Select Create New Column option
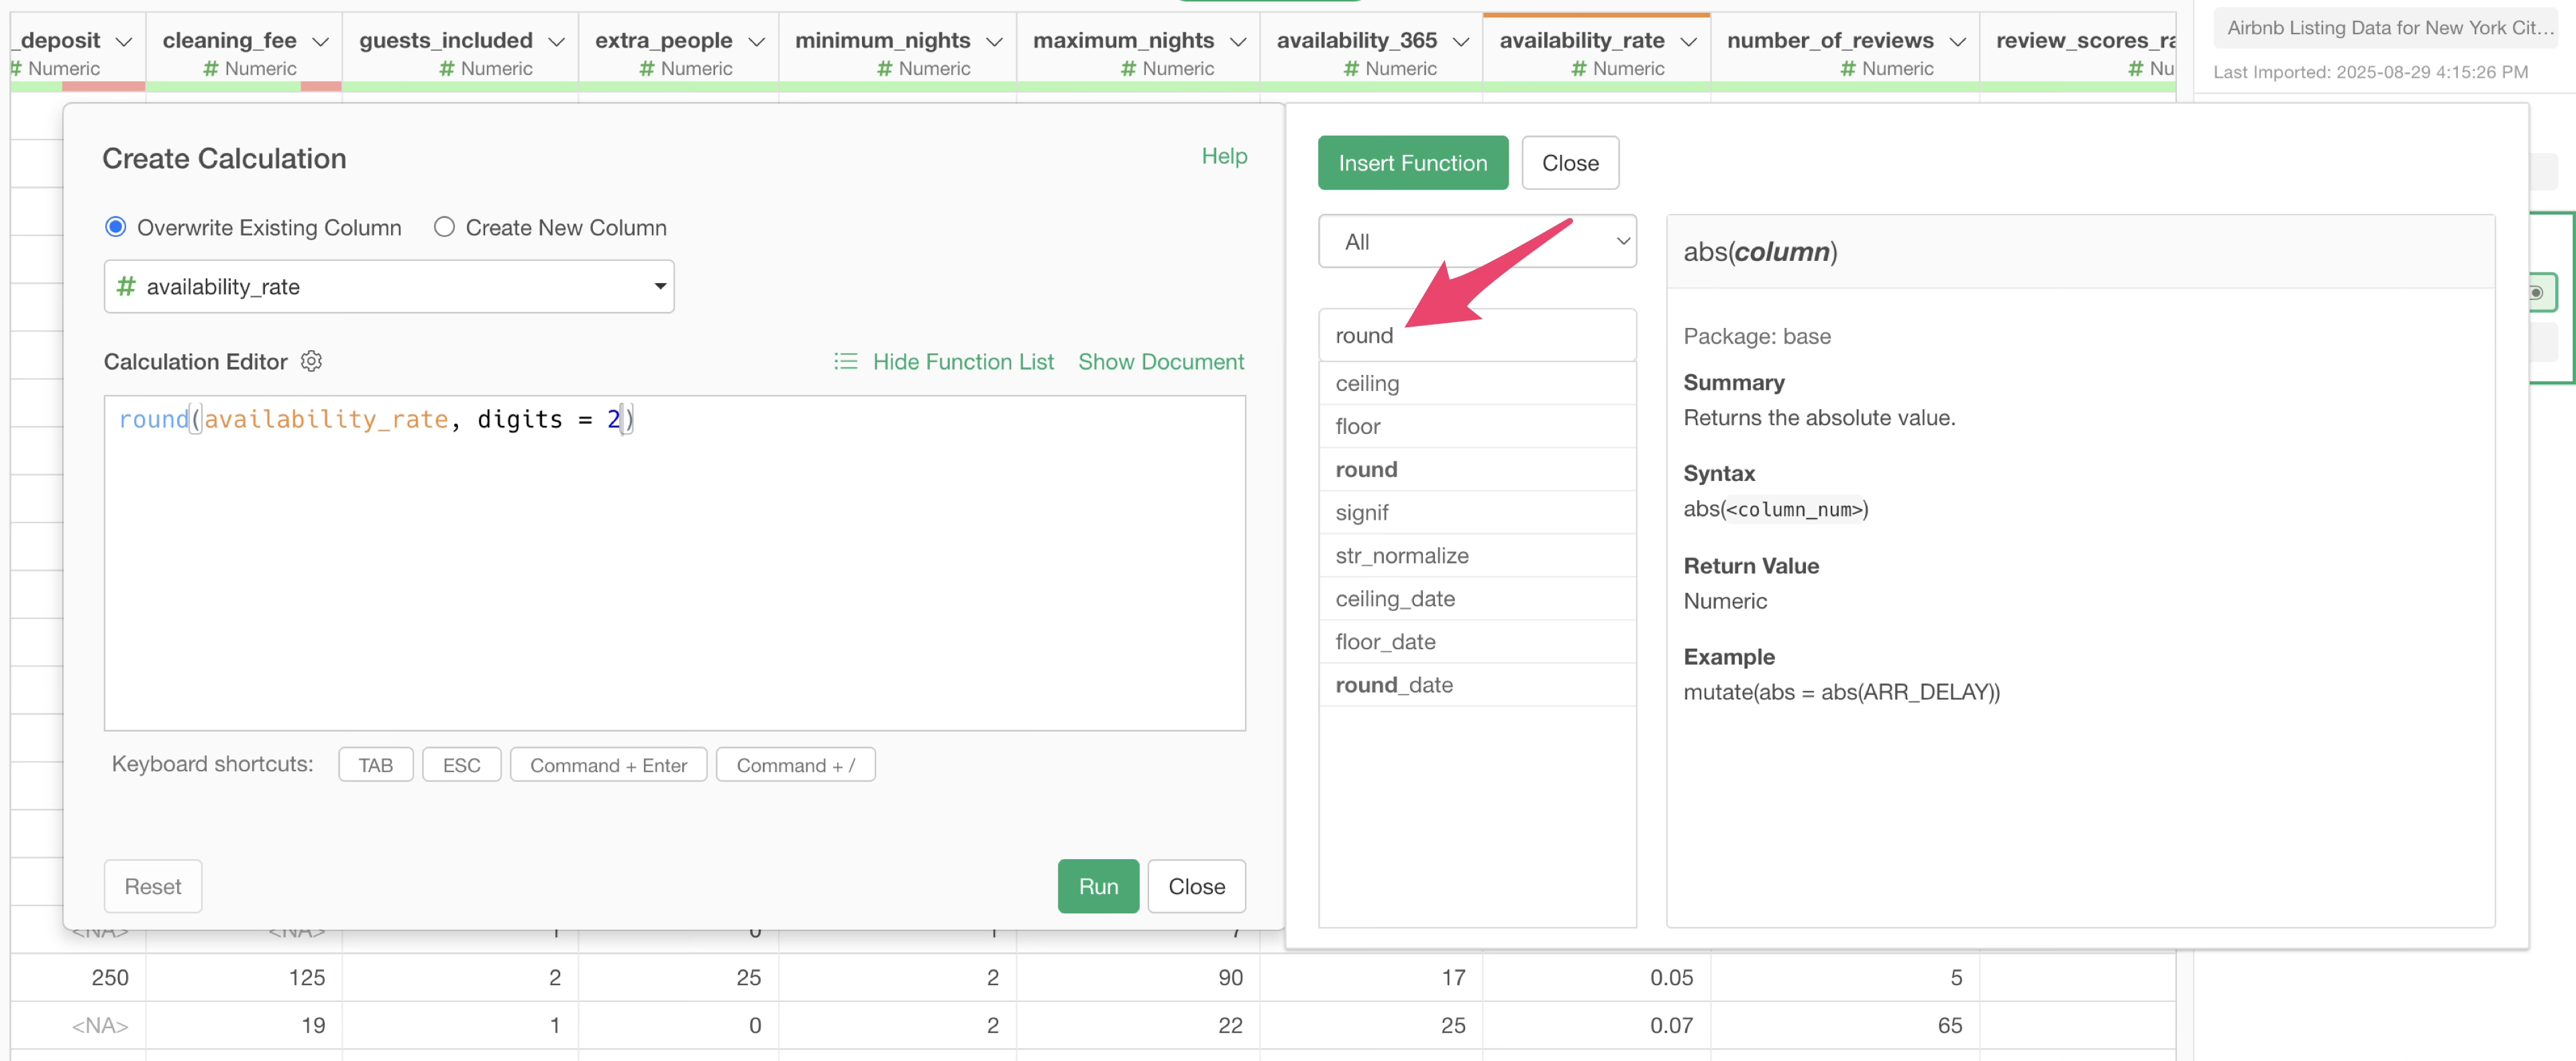The height and width of the screenshot is (1061, 2576). [444, 227]
